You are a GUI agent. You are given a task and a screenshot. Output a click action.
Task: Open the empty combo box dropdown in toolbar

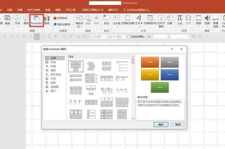(188, 37)
